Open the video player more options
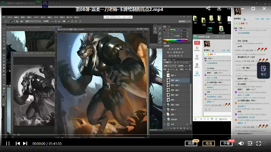 [x=229, y=9]
